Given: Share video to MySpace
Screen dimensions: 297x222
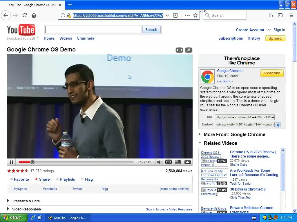Looking at the screenshot, I should click(21, 189).
